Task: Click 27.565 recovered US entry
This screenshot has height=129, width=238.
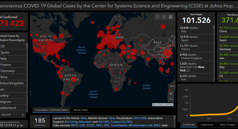Action: tap(228, 74)
